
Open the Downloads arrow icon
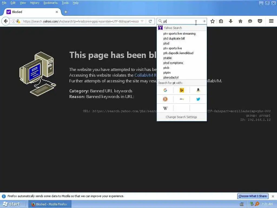point(230,21)
